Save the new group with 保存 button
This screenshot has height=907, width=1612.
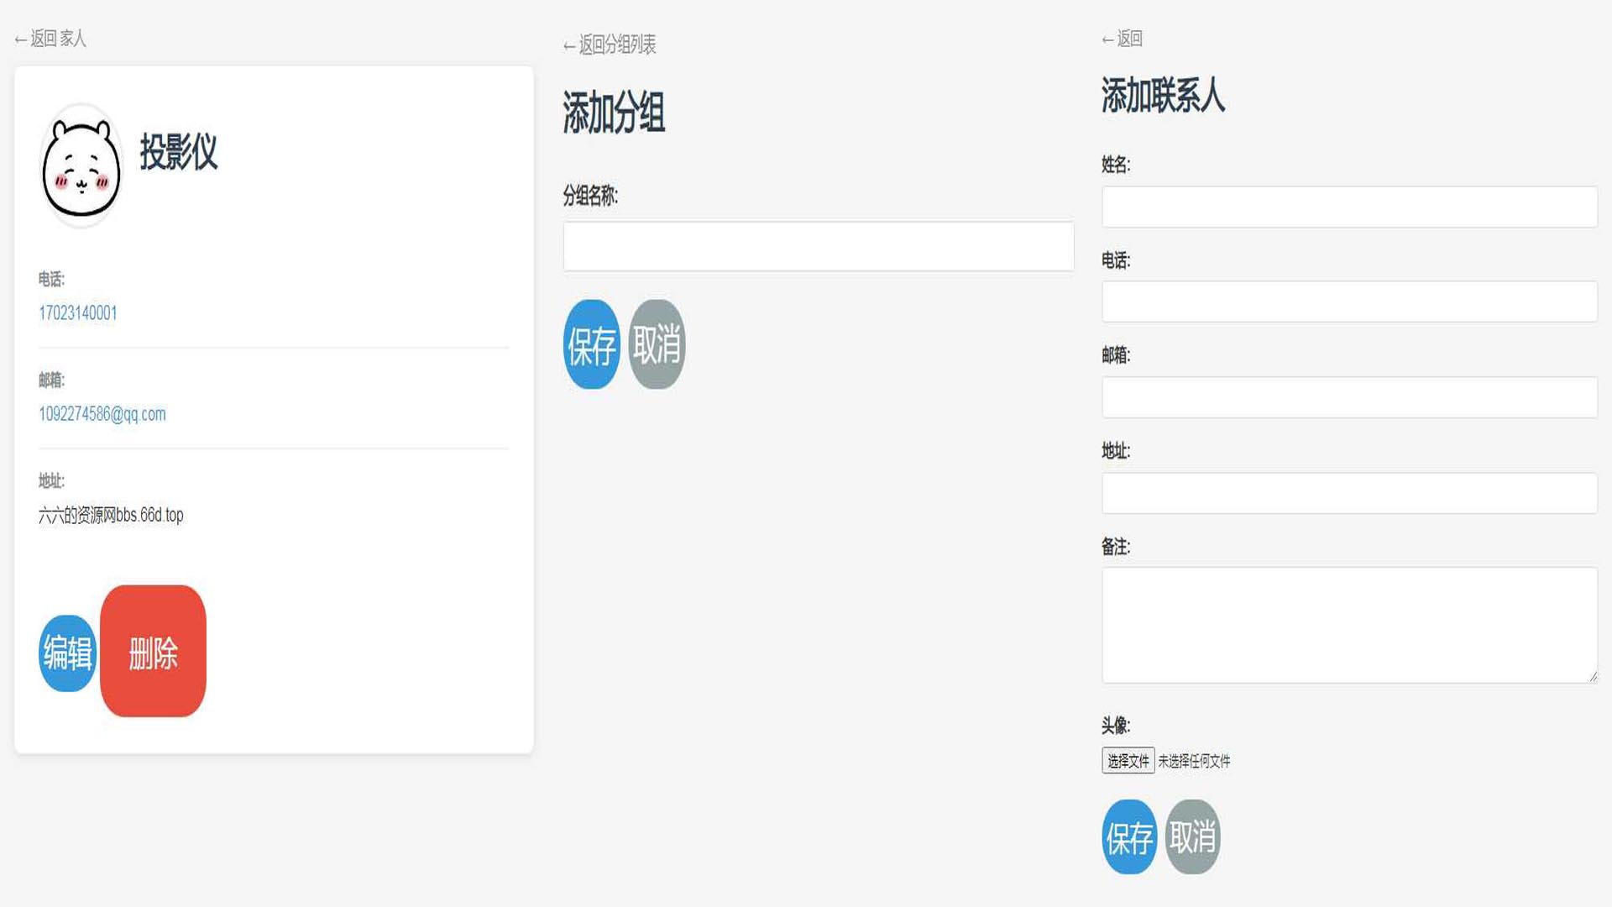[591, 344]
